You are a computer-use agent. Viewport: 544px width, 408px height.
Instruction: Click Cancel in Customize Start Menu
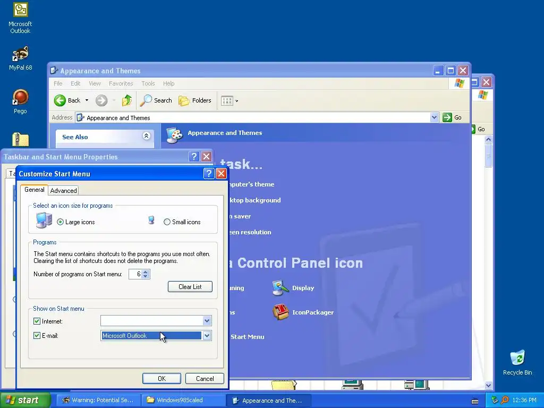(205, 378)
